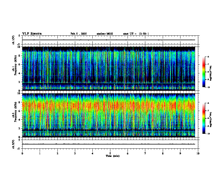Viewport: 223px width, 172px height.
Task: Select the "start UT = 12:50:1" text
Action: tap(136, 34)
